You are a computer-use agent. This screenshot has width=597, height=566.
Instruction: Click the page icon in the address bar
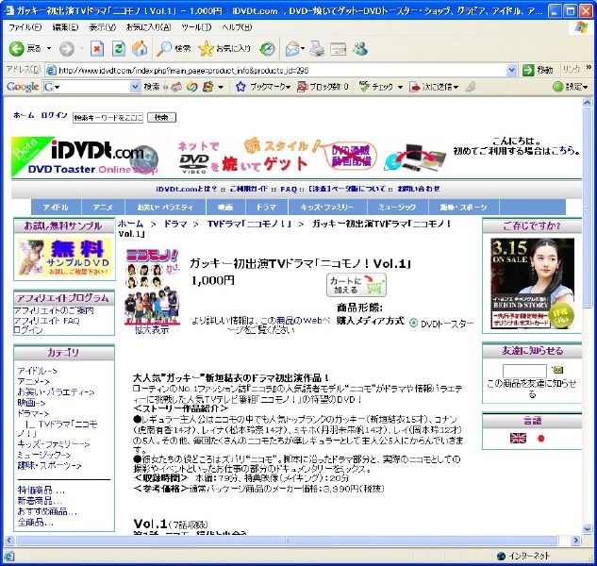click(51, 71)
